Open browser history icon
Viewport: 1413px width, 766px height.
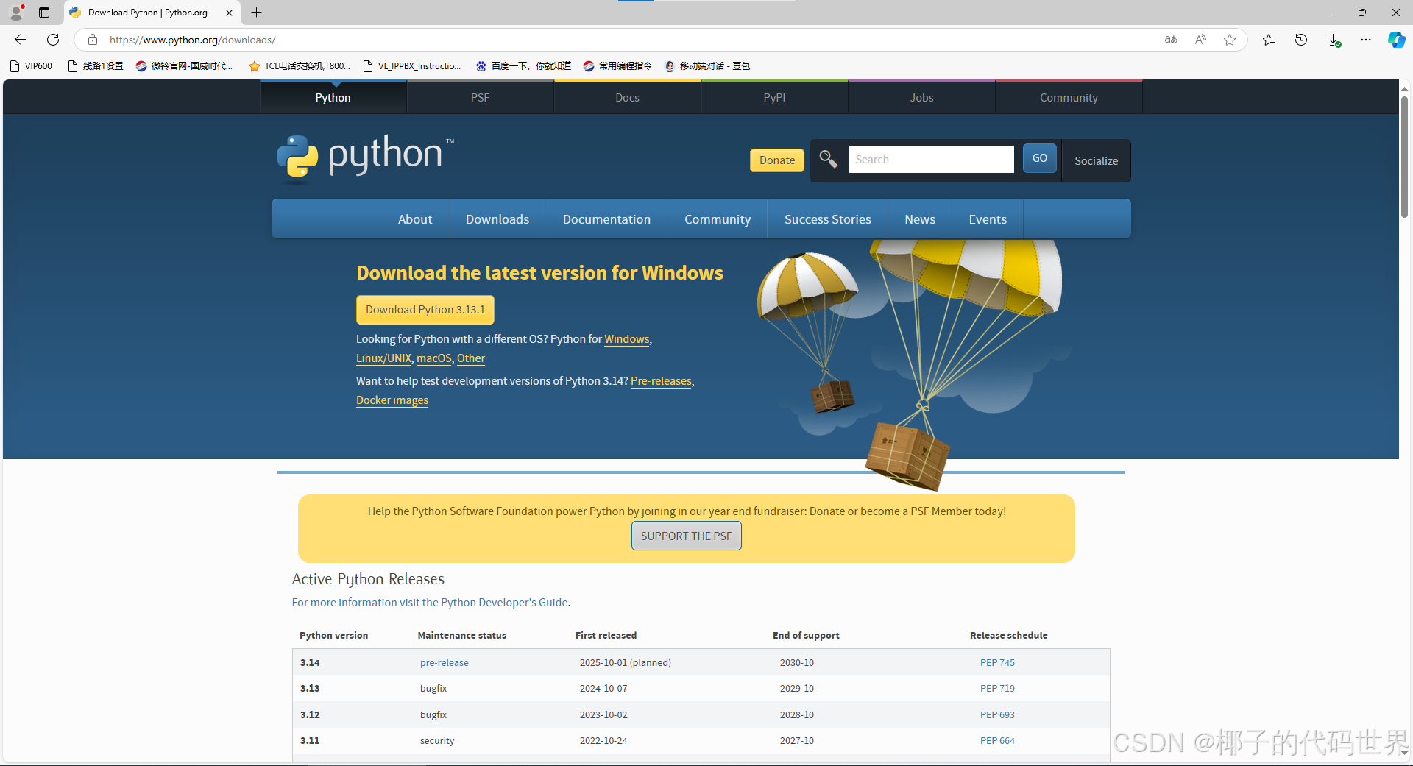(1301, 40)
